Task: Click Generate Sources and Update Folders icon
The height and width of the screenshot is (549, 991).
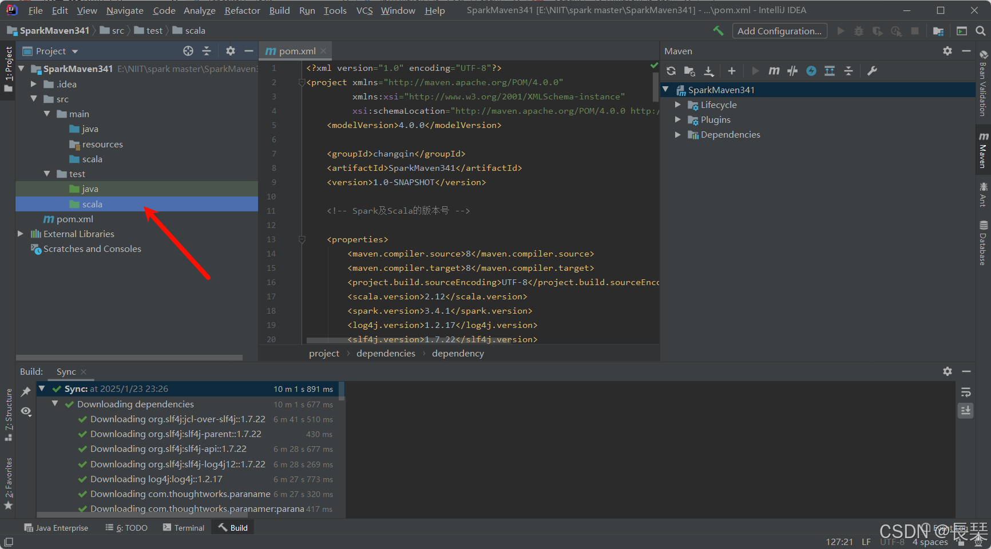Action: pos(689,71)
